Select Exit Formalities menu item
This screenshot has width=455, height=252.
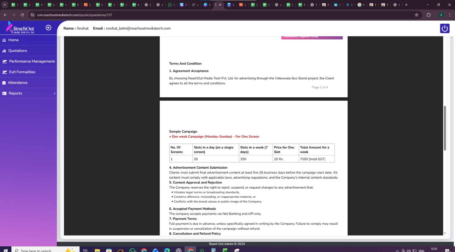(x=22, y=72)
